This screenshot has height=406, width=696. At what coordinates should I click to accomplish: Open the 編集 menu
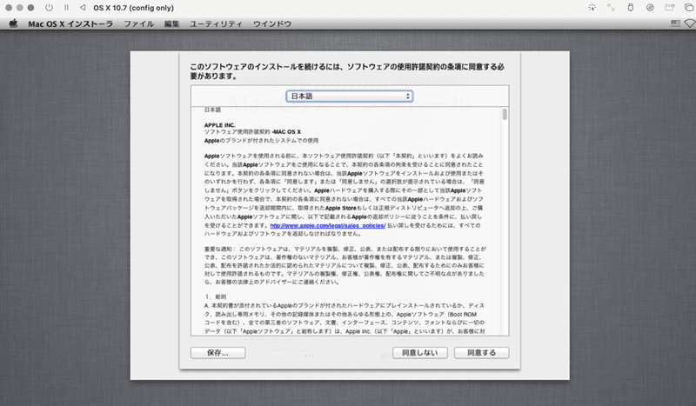[171, 24]
